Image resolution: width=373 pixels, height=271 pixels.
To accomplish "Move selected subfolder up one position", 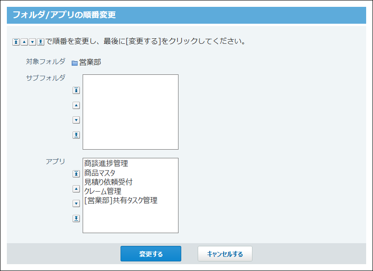I will click(x=76, y=105).
